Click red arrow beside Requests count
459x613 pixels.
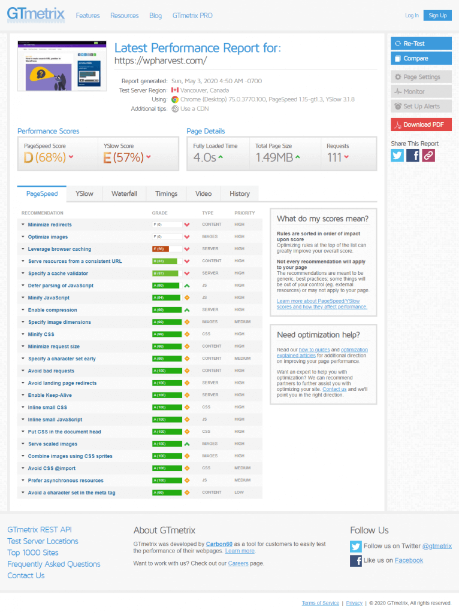[x=347, y=157]
